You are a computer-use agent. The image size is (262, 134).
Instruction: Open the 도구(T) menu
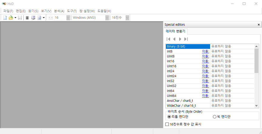tap(72, 11)
